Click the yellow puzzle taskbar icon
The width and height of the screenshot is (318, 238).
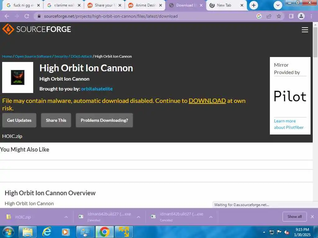(x=124, y=232)
